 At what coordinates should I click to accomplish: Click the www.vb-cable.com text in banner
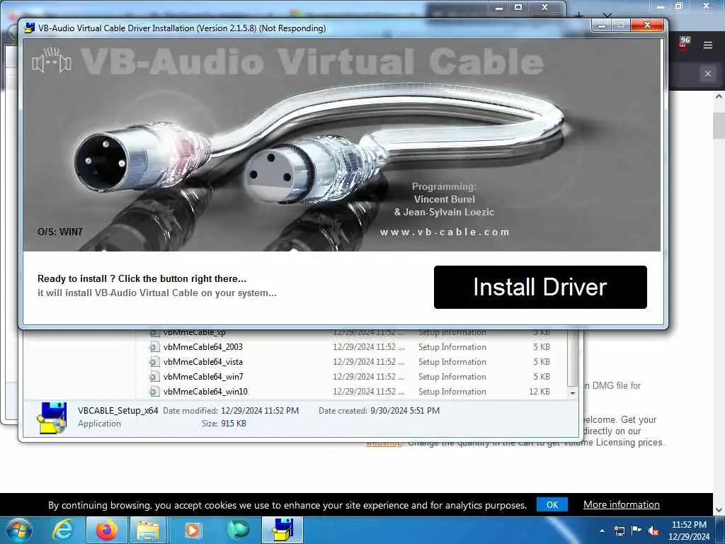[x=445, y=232]
